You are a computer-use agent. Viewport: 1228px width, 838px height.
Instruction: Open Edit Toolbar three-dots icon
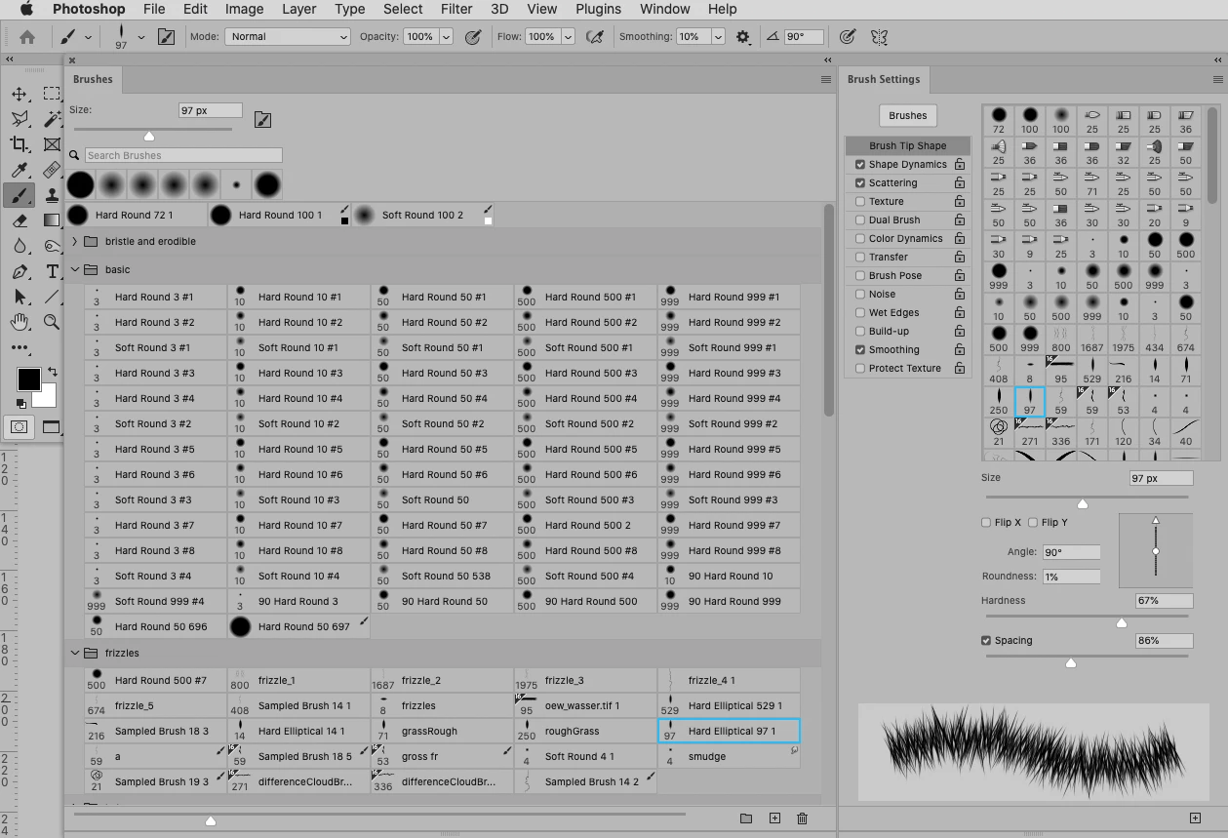tap(19, 347)
